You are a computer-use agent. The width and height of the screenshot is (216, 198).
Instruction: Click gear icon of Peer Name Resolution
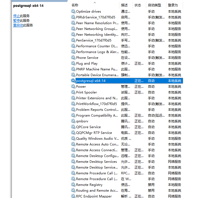click(73, 23)
